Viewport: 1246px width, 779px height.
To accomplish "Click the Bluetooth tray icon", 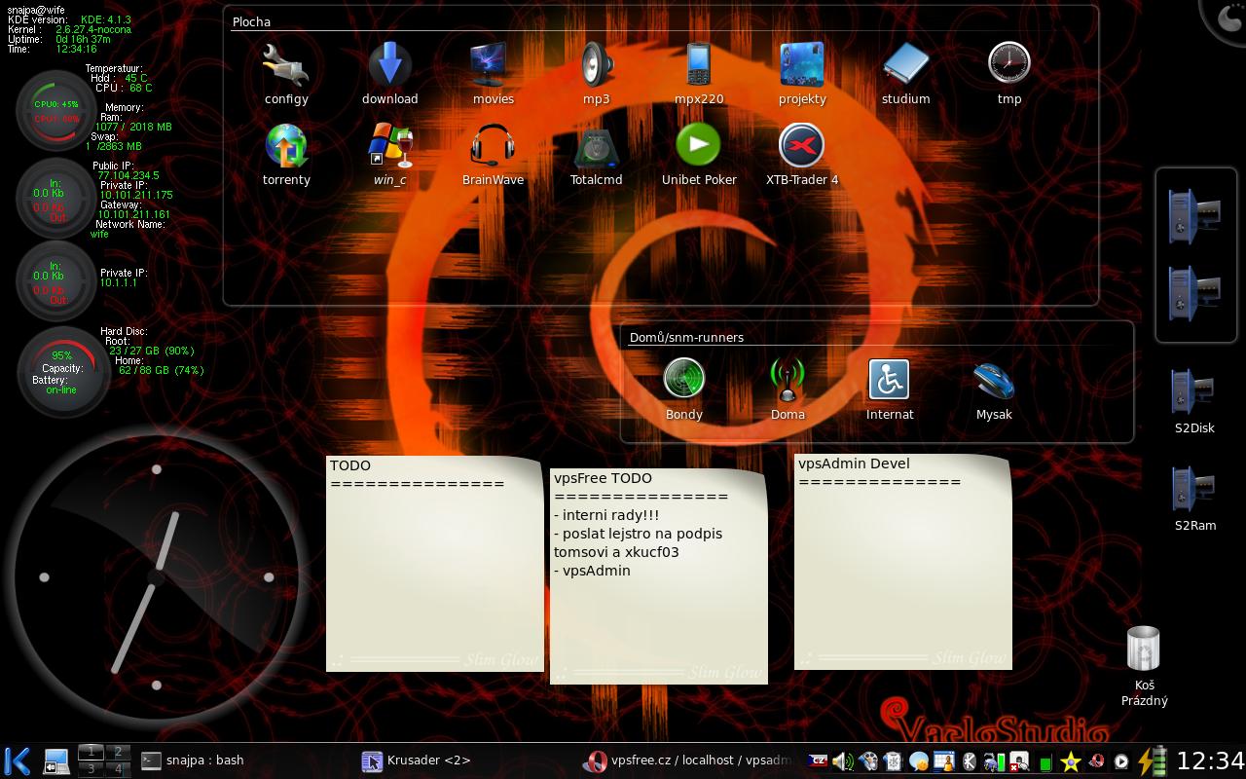I will coord(970,761).
